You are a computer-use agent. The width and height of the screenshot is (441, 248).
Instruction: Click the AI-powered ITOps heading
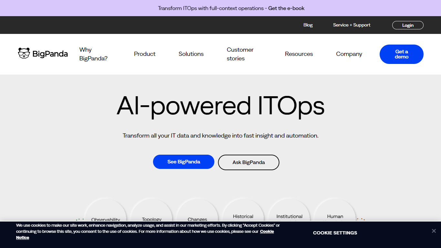pyautogui.click(x=221, y=106)
